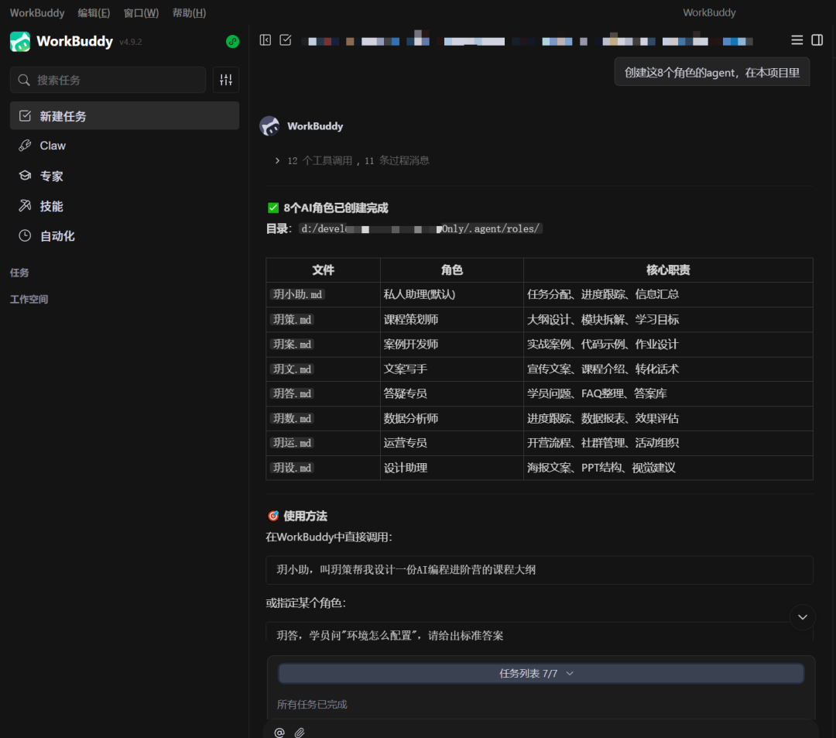Open the WorkBuddy menu in menu bar
This screenshot has width=836, height=738.
[x=37, y=13]
